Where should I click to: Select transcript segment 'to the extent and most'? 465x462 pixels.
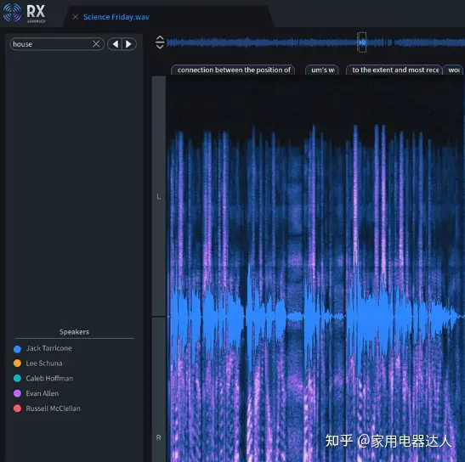[x=394, y=70]
